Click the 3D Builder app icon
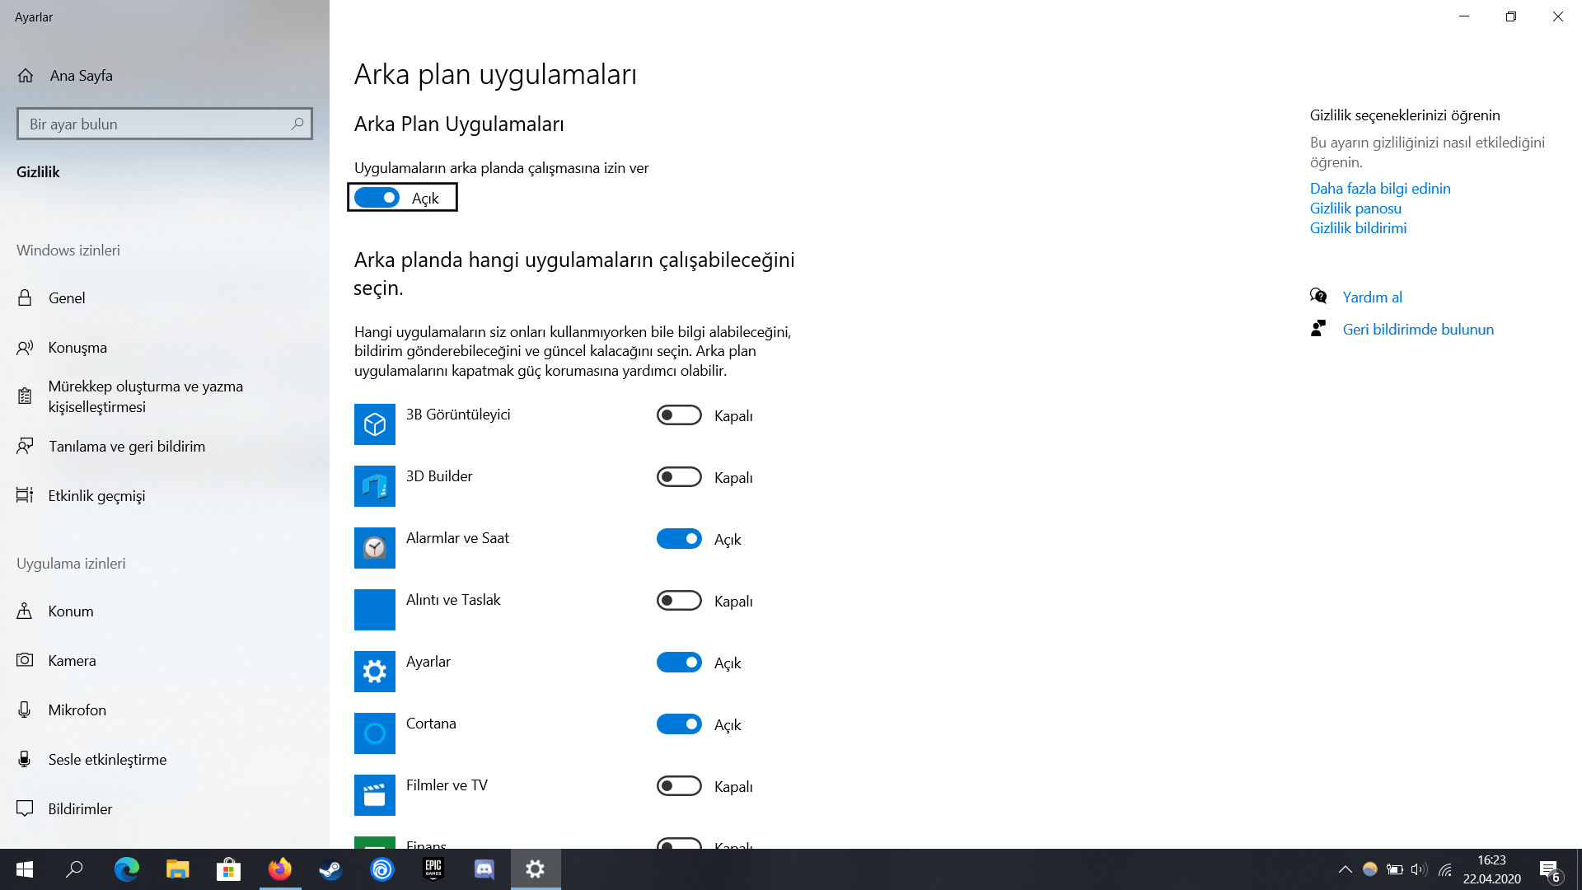Image resolution: width=1582 pixels, height=890 pixels. pyautogui.click(x=374, y=486)
